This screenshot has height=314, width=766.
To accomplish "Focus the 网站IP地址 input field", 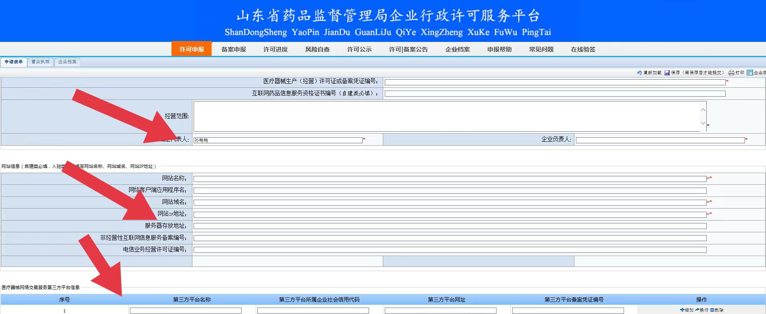I will (450, 215).
